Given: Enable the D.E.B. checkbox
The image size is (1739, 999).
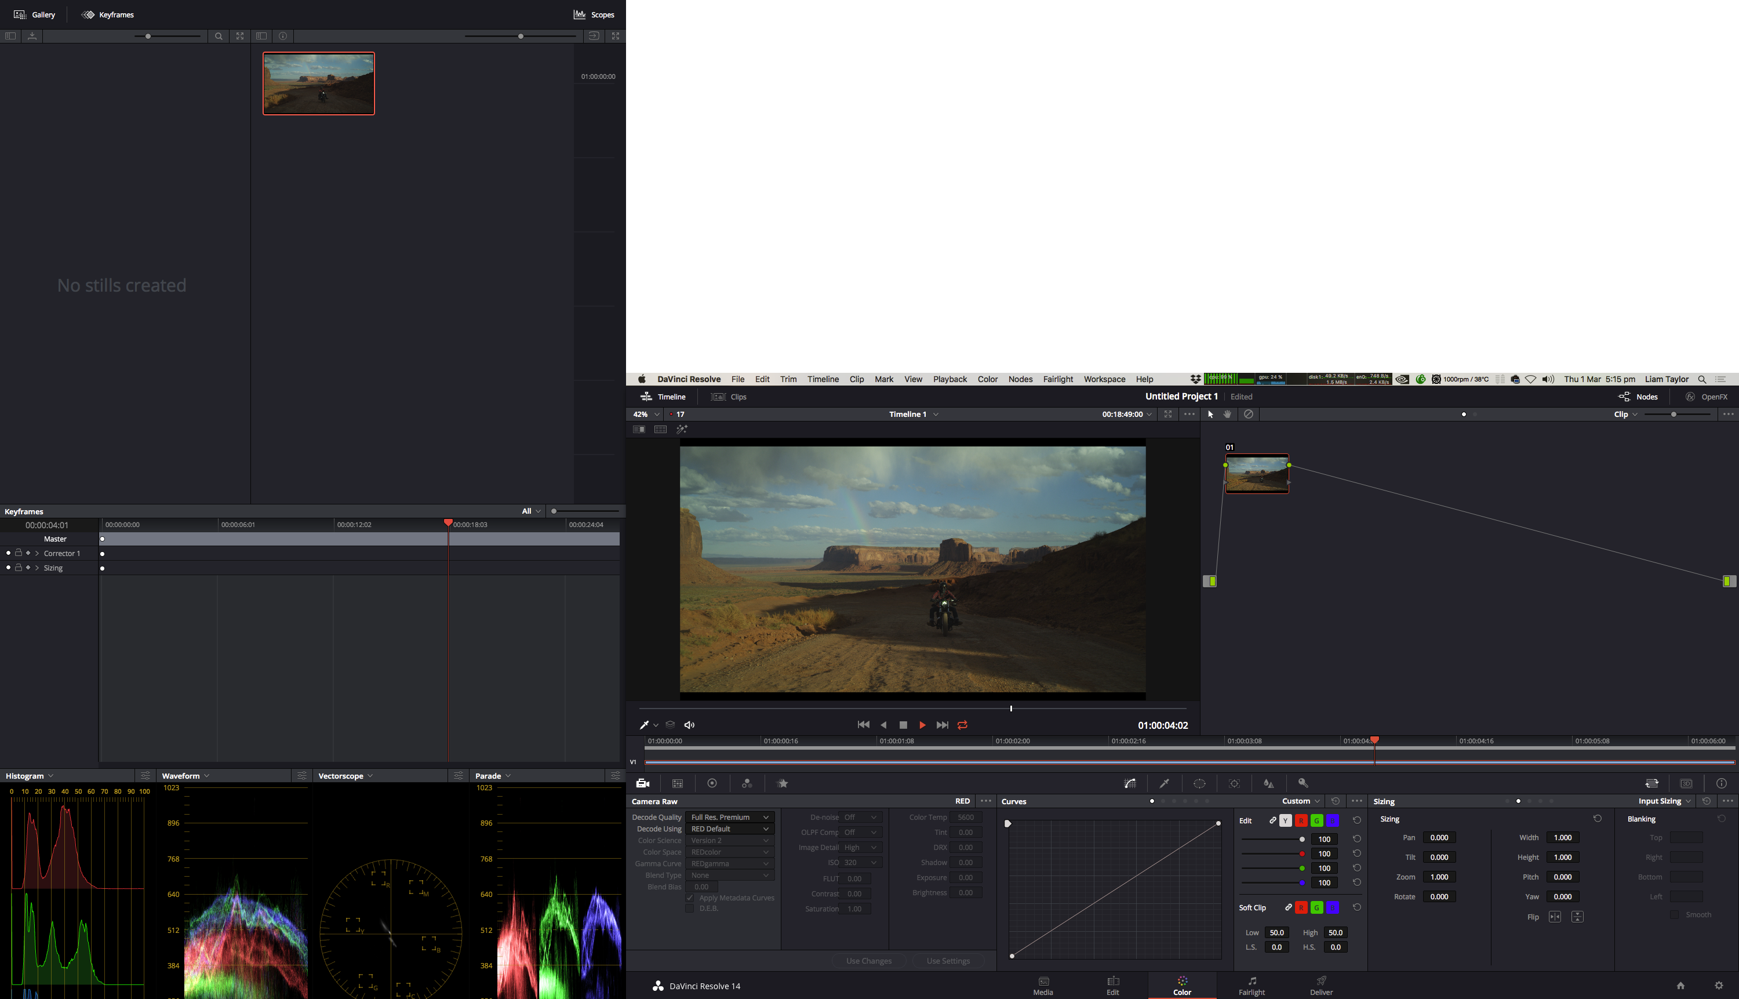Looking at the screenshot, I should coord(689,909).
